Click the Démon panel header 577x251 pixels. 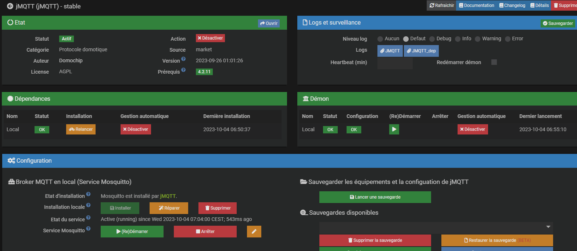(x=437, y=99)
